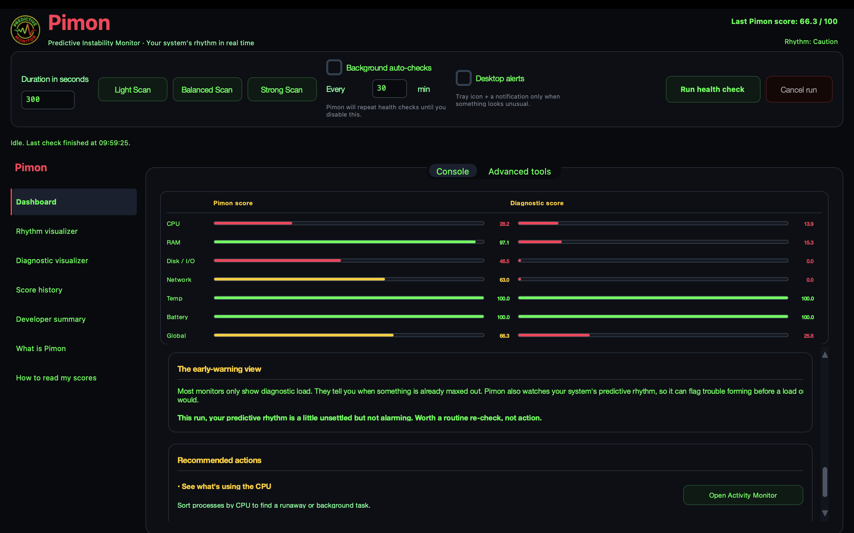Click the Global Pimon score bar
The width and height of the screenshot is (854, 533).
click(349, 335)
